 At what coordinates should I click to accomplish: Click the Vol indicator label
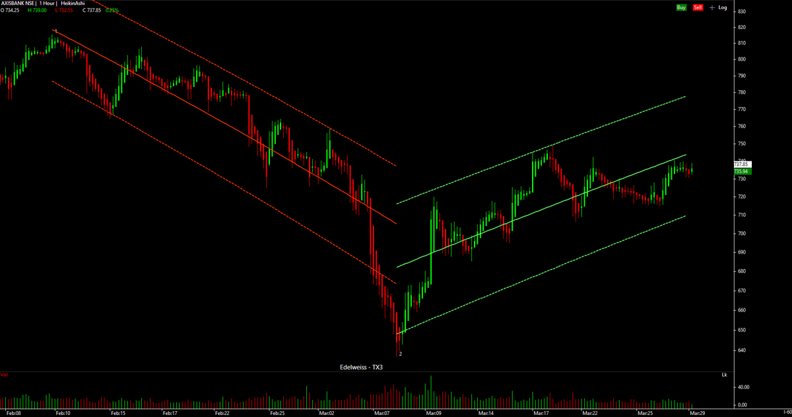(4, 375)
